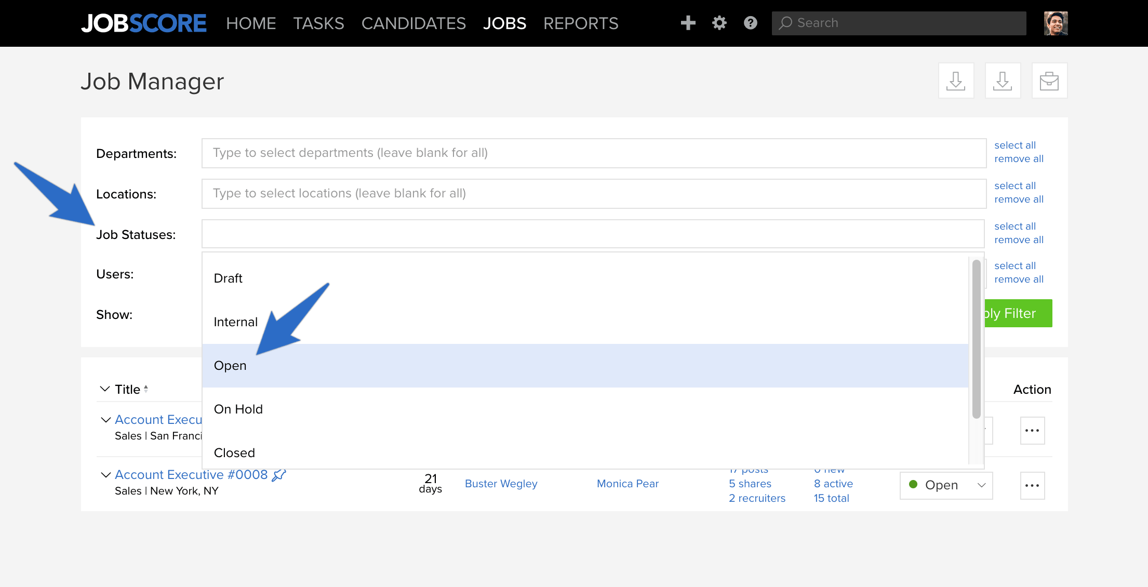Open actions menu for Account Executive #0008
The height and width of the screenshot is (587, 1148).
(1032, 486)
